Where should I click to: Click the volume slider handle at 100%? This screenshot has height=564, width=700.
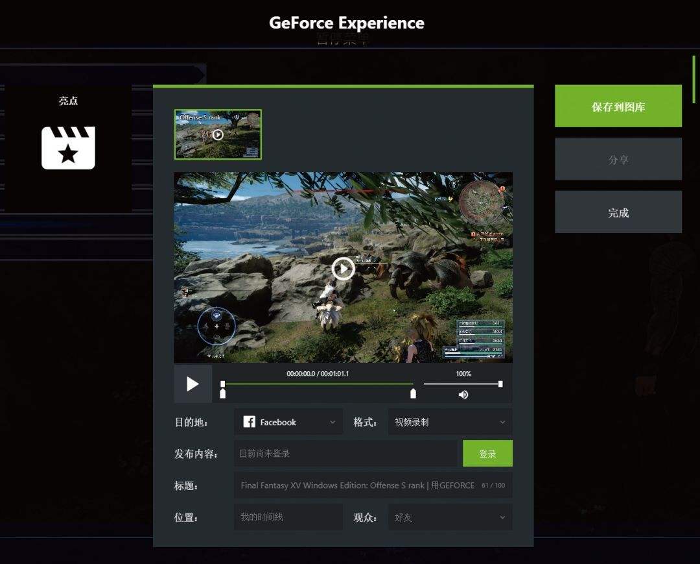[x=500, y=384]
